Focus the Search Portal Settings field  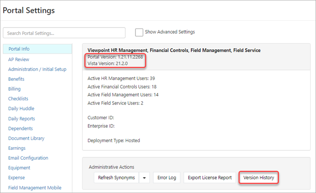64,33
